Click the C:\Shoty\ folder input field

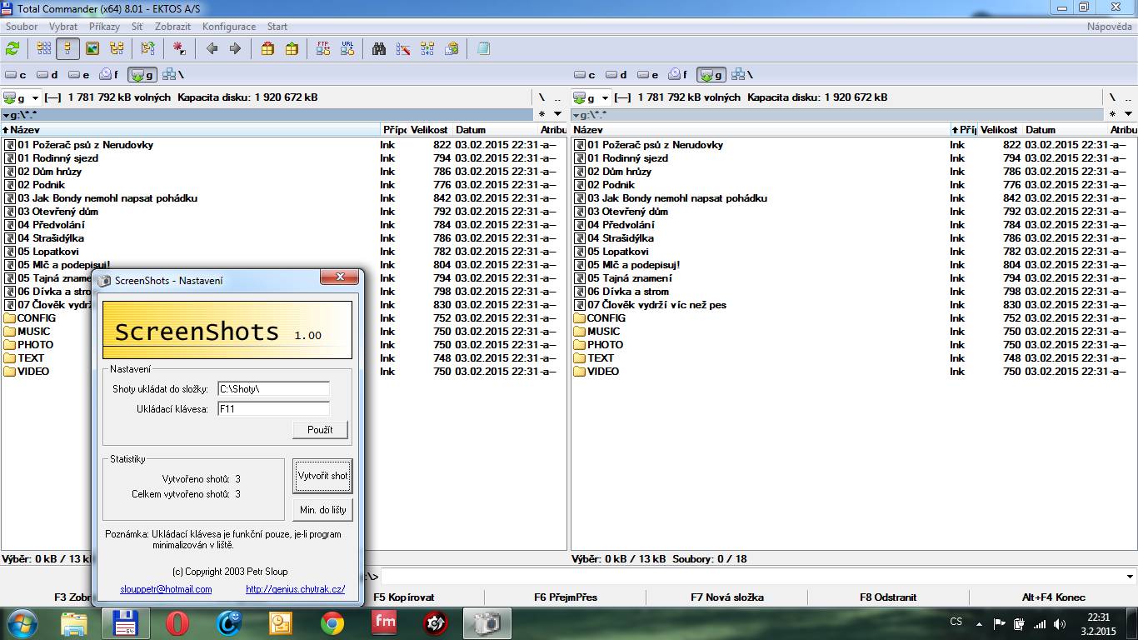273,389
